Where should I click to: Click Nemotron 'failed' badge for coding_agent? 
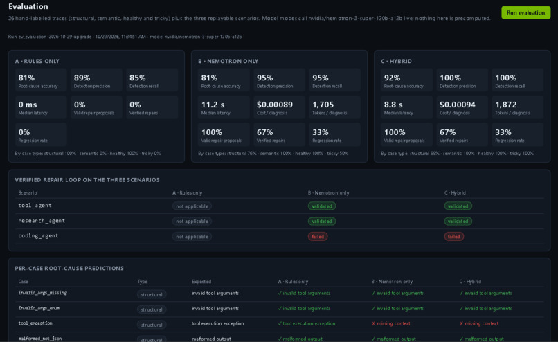[x=318, y=237]
